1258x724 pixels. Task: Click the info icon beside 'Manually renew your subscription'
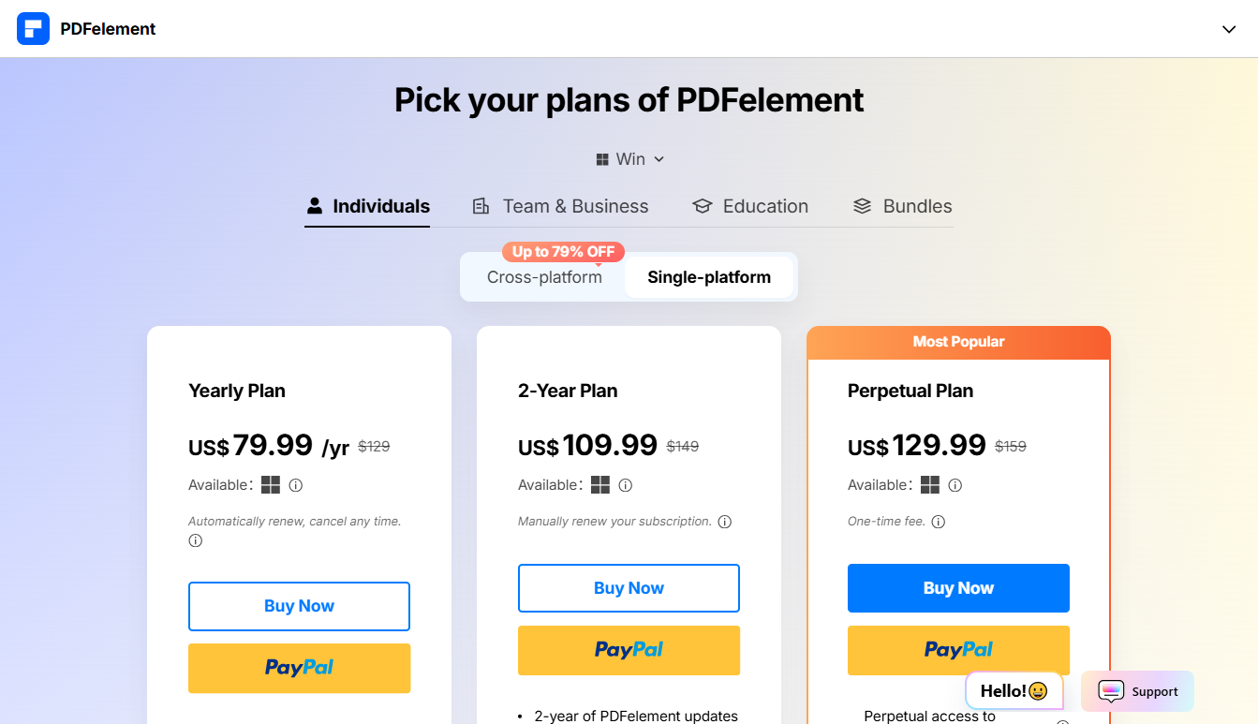click(725, 521)
